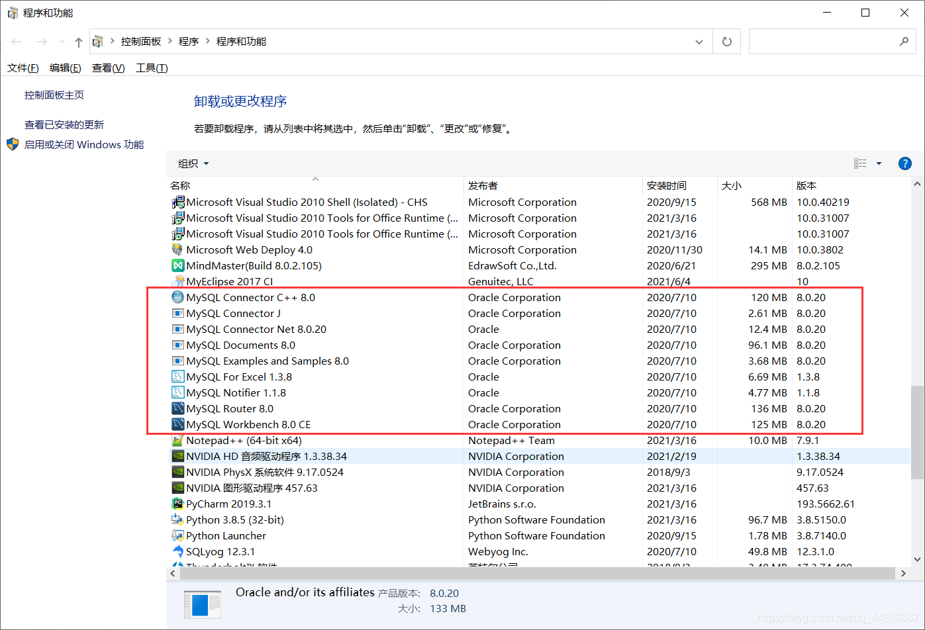925x630 pixels.
Task: Click the change view icon
Action: 860,163
